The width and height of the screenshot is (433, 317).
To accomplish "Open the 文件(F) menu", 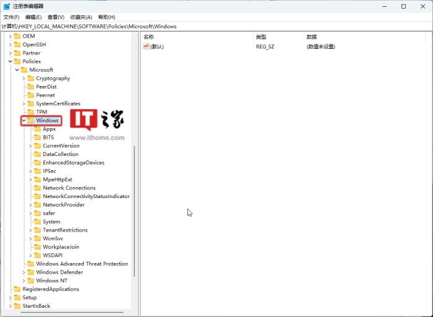I will click(x=11, y=17).
